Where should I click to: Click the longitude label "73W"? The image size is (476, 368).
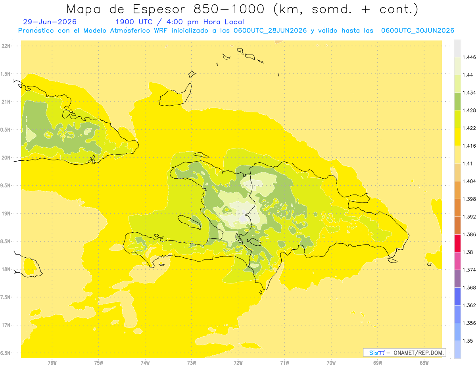pos(192,362)
